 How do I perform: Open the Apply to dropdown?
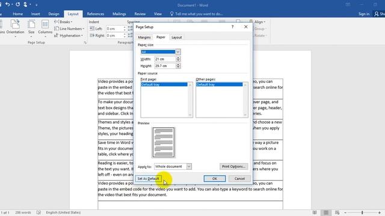pos(189,167)
